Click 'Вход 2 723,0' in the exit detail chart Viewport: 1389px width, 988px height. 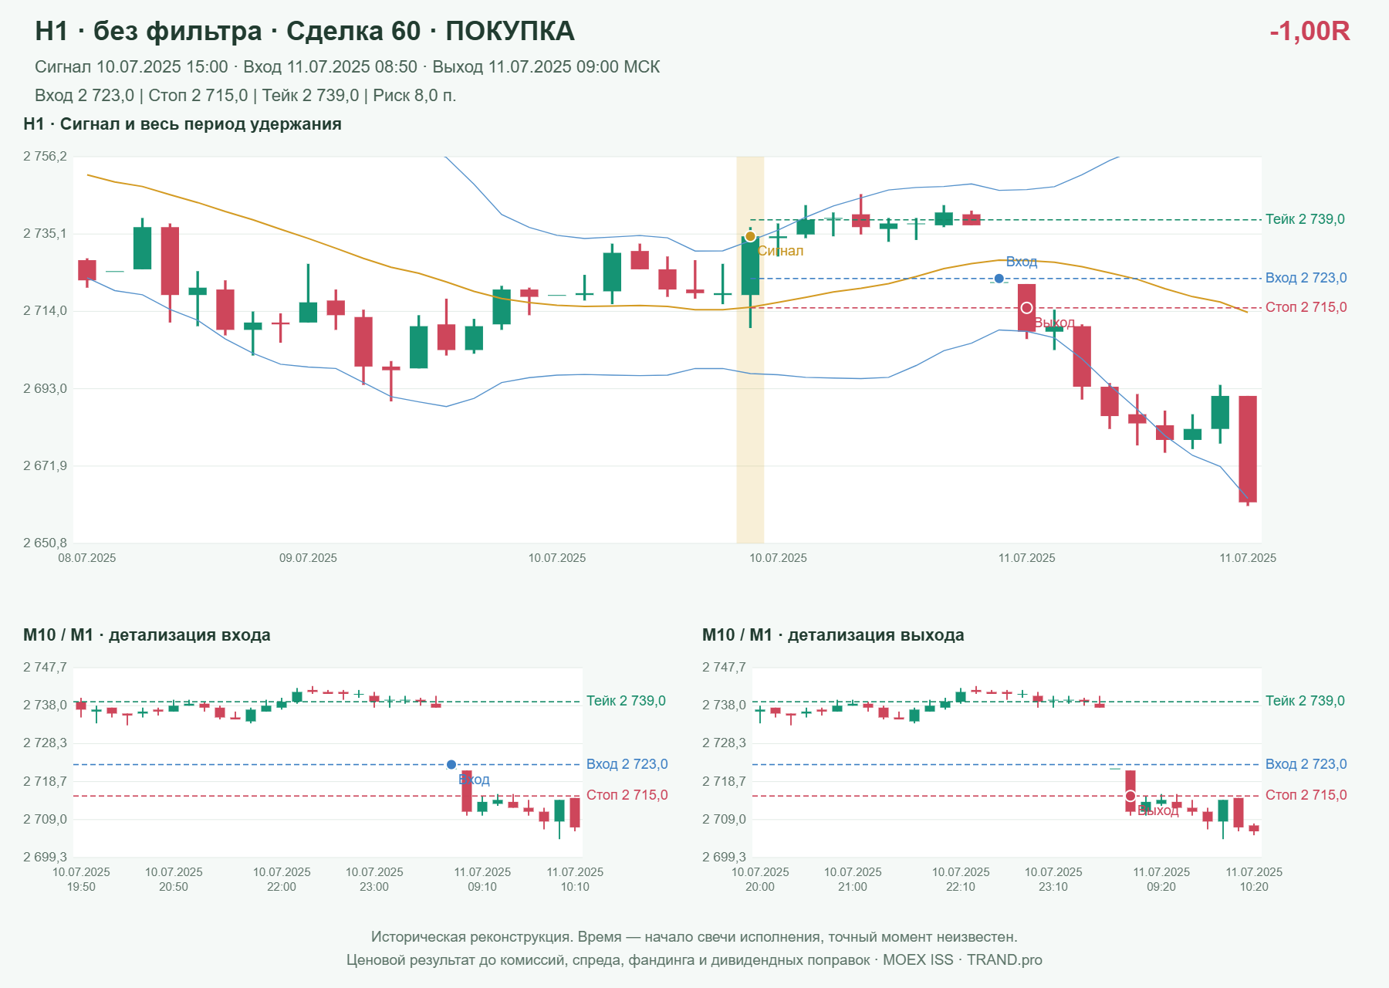pos(1306,764)
